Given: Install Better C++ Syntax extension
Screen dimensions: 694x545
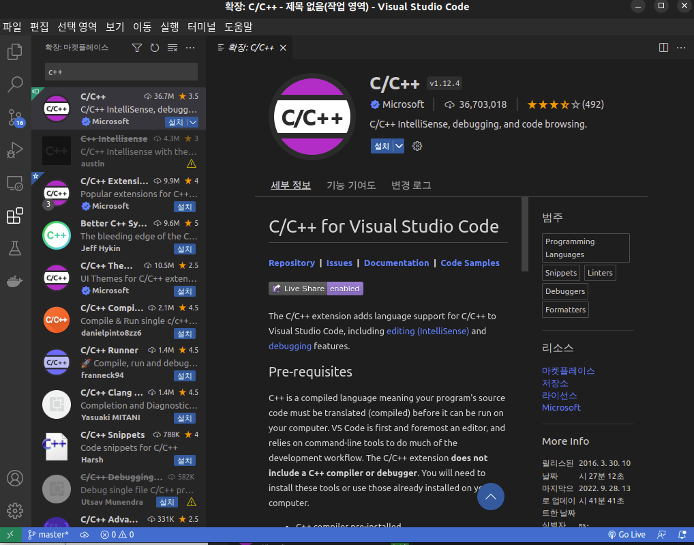Looking at the screenshot, I should 185,249.
